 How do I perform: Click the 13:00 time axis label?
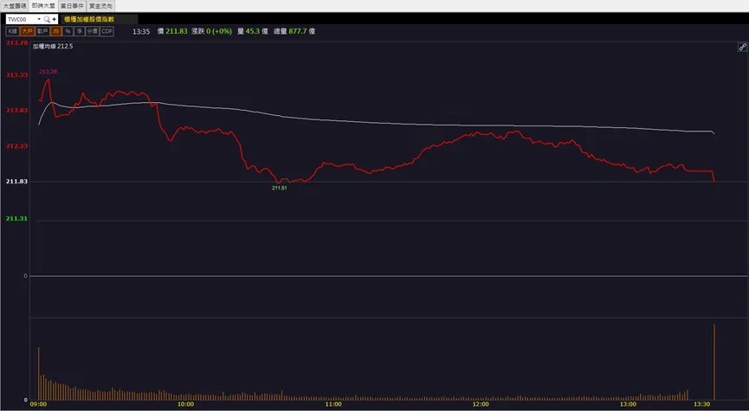click(x=628, y=404)
